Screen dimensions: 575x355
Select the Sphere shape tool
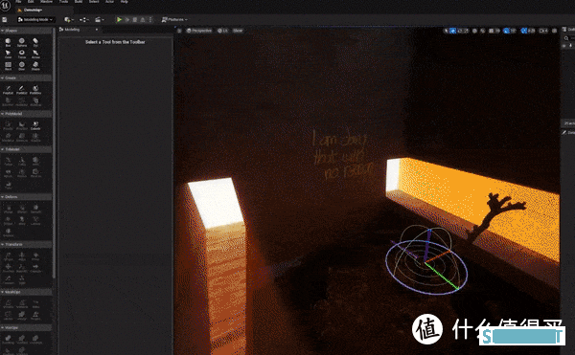[22, 42]
